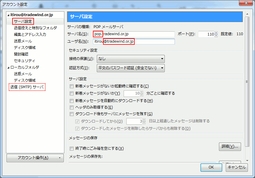The height and width of the screenshot is (178, 255).
Task: Check the ヘッダのみ取得する option
Action: coord(71,107)
